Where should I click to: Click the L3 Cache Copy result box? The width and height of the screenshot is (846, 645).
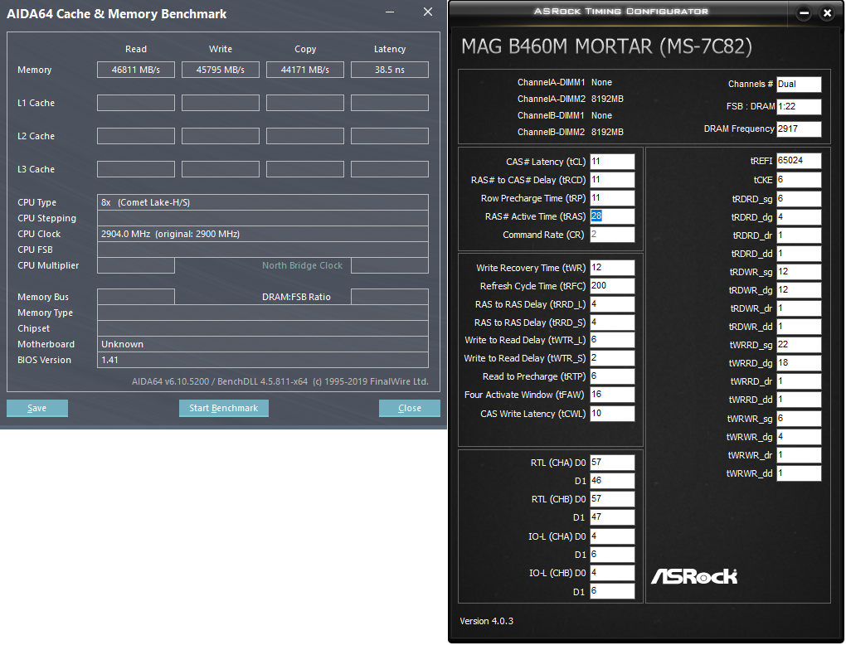(x=305, y=169)
